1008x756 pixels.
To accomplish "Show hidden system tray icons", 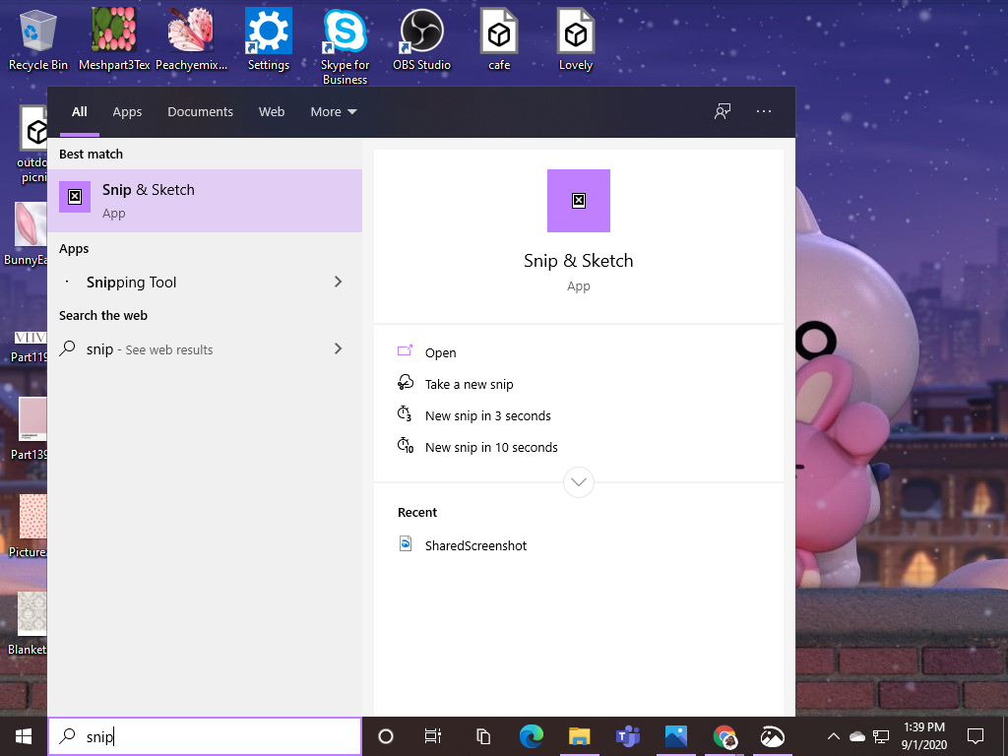I will pos(833,736).
